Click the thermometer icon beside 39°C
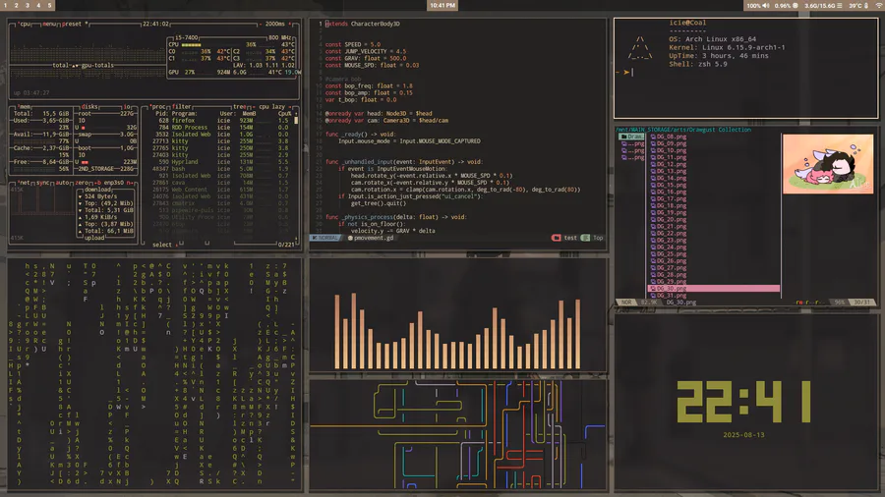 pos(866,6)
